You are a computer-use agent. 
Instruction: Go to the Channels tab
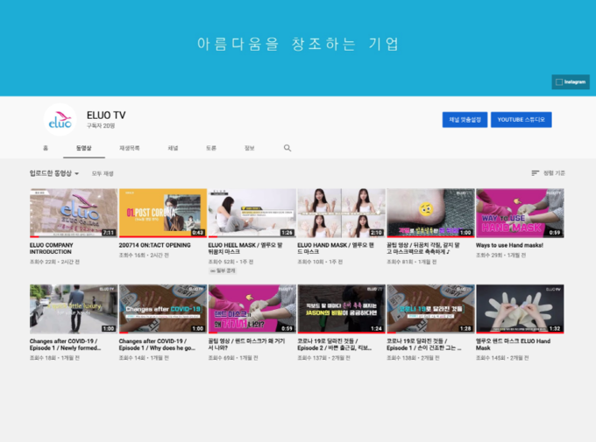click(x=173, y=148)
